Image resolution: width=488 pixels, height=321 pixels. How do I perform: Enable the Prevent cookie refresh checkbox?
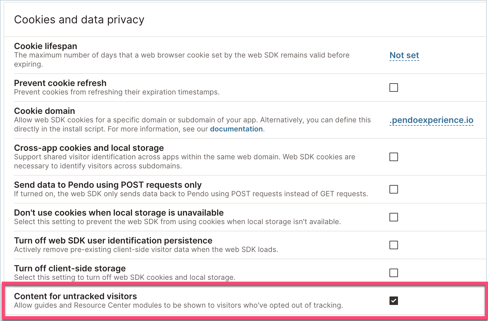393,88
